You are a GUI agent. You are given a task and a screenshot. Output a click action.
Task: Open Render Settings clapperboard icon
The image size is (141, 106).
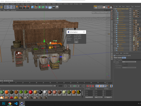28,7
